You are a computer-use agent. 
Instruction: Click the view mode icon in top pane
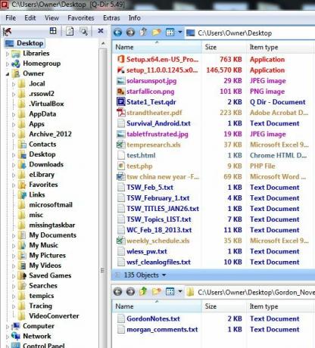click(x=170, y=33)
